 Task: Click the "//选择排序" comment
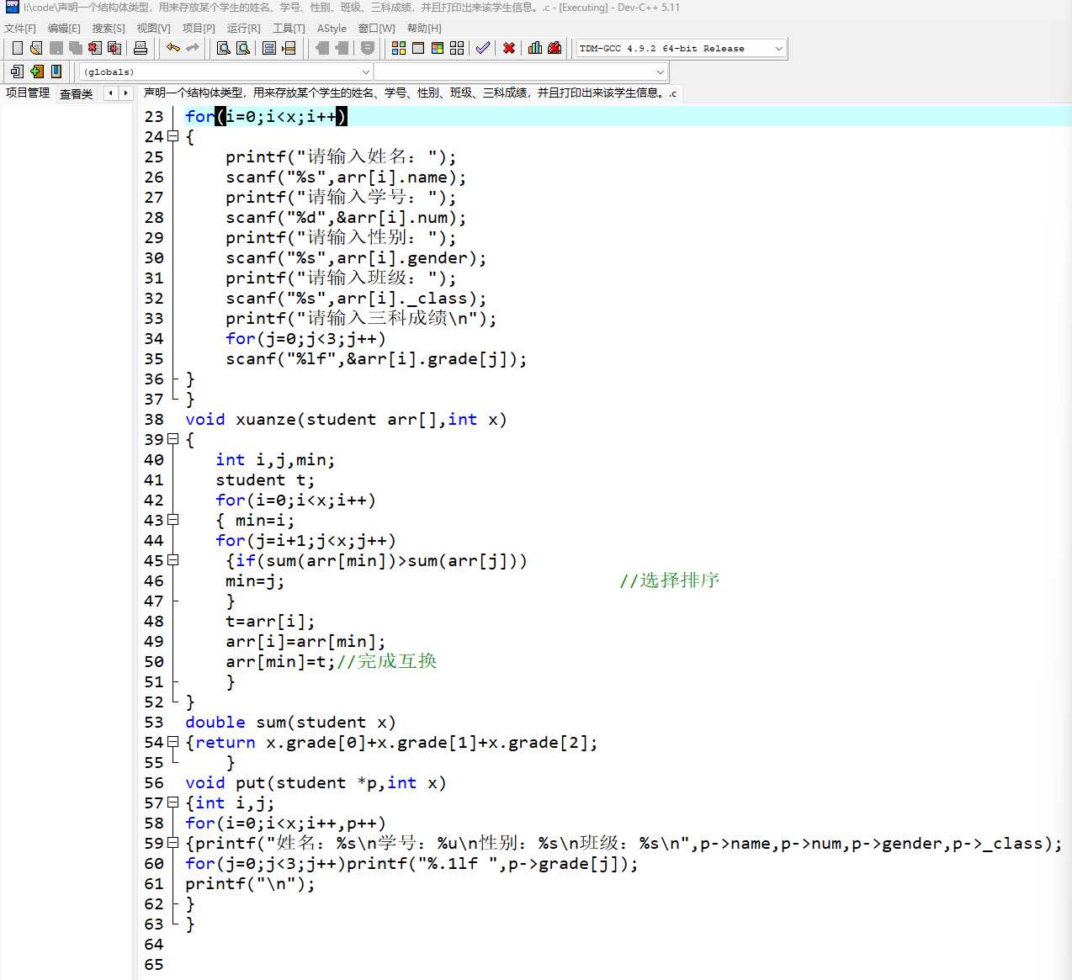pos(670,580)
